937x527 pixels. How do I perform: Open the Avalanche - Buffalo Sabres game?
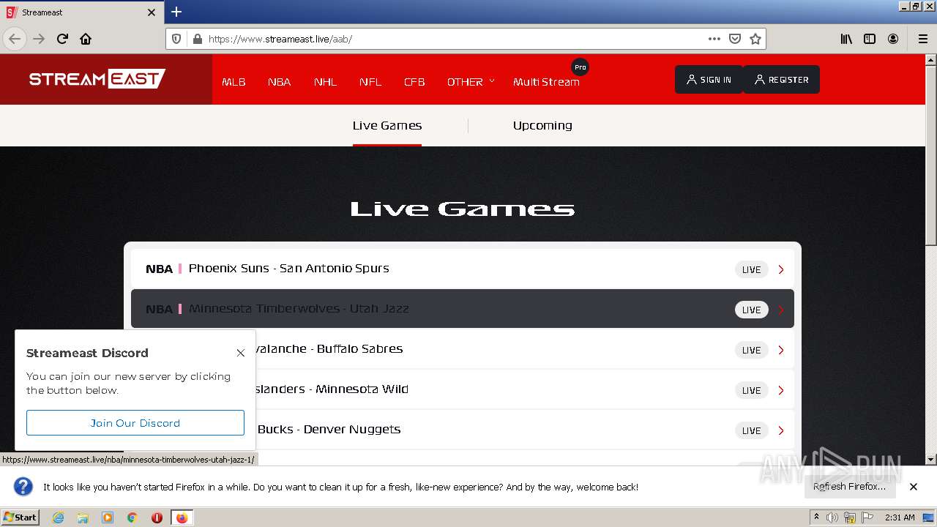(x=462, y=349)
